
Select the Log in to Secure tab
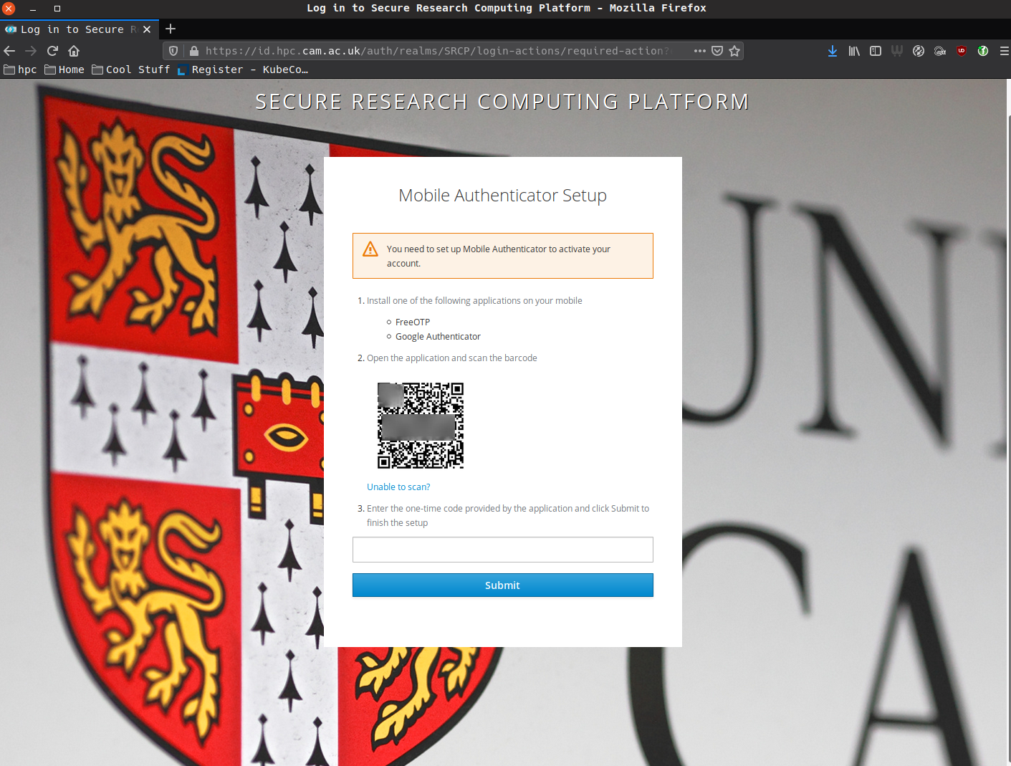click(x=72, y=29)
